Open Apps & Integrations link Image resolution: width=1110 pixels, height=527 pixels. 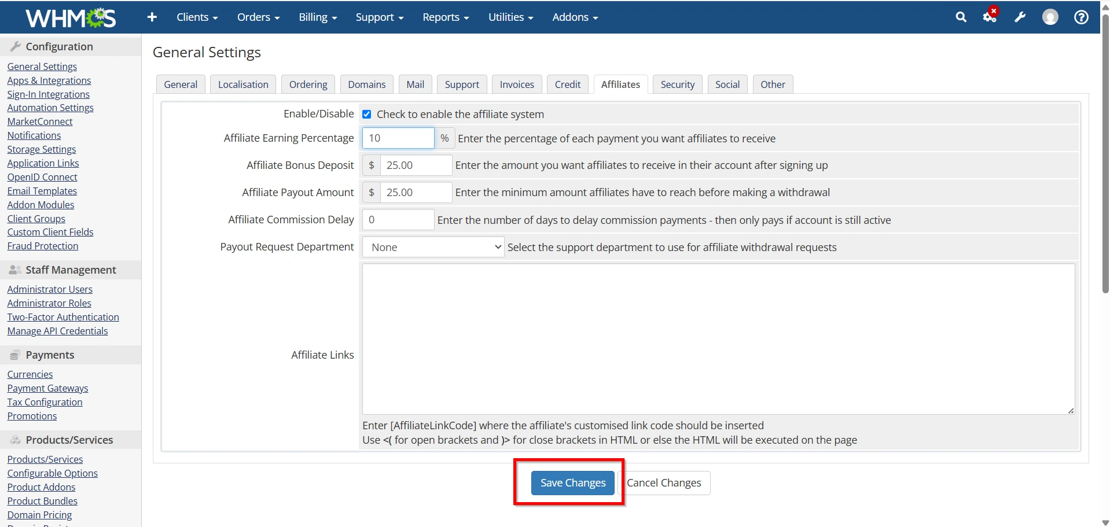49,80
